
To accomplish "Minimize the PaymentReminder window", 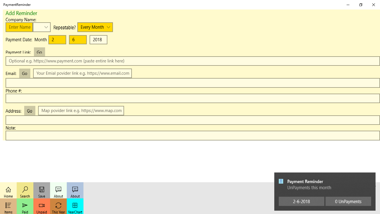I will [348, 5].
